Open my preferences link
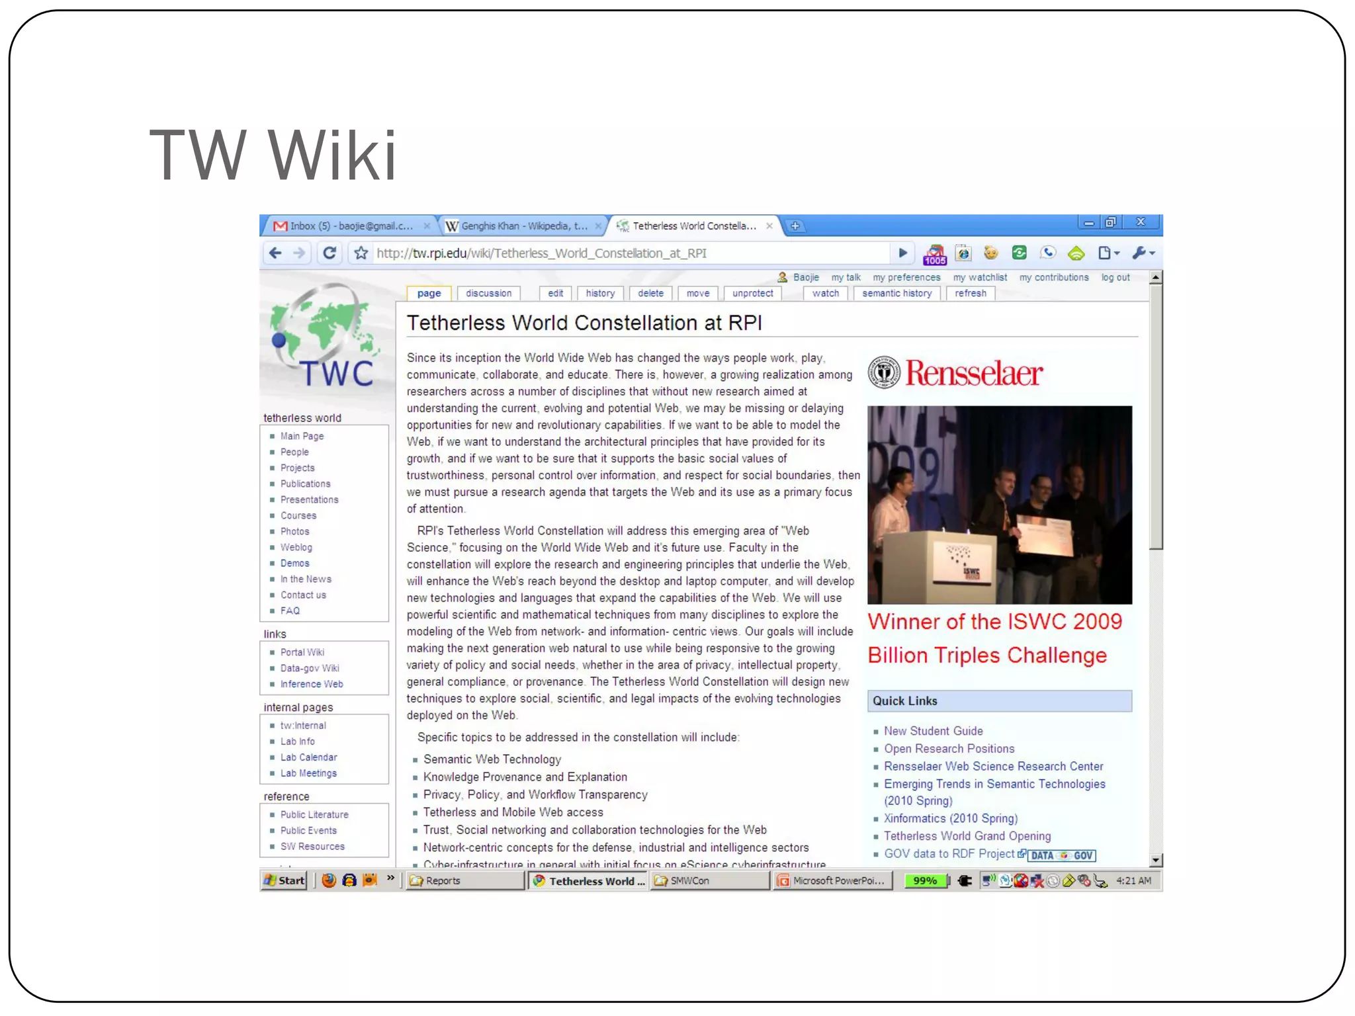 point(906,277)
